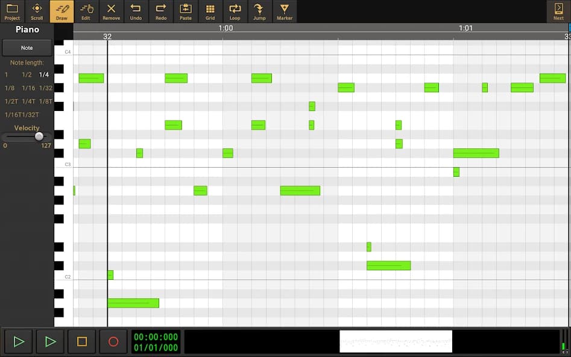571x357 pixels.
Task: Click the Redo icon
Action: 160,11
